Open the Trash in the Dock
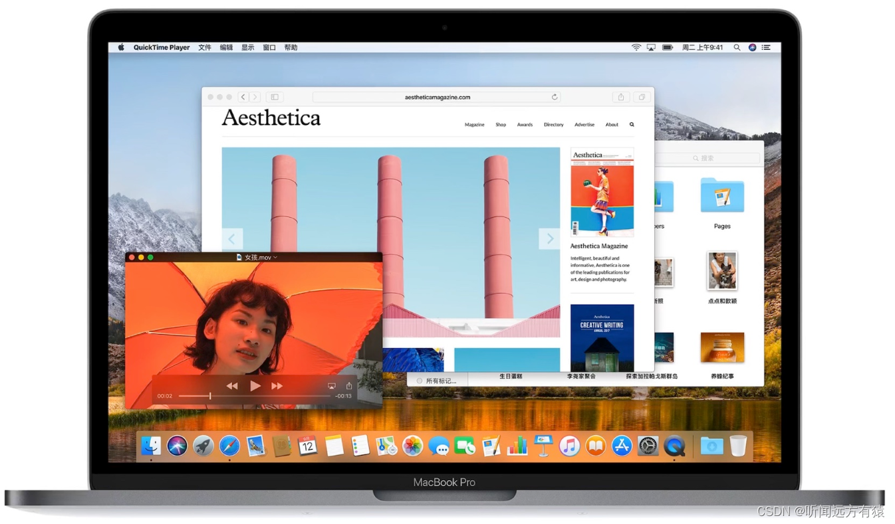This screenshot has height=524, width=895. tap(738, 445)
